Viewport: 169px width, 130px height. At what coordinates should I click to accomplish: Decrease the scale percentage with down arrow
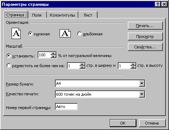click(53, 56)
